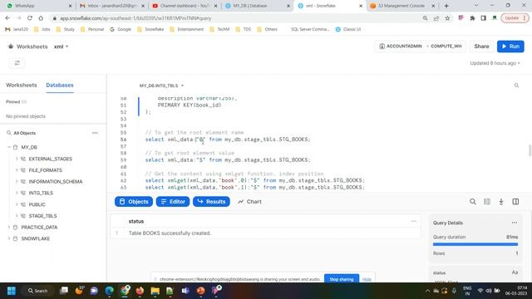The image size is (532, 299).
Task: Open the browser extensions puzzle icon
Action: (x=472, y=18)
